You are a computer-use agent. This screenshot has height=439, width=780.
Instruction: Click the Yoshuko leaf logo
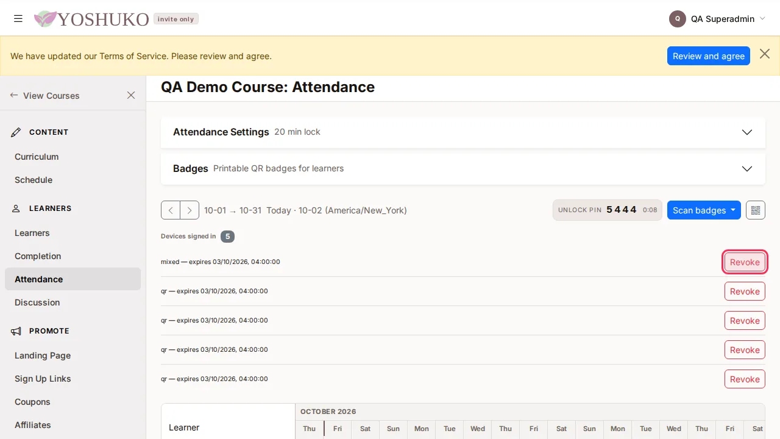click(x=45, y=19)
